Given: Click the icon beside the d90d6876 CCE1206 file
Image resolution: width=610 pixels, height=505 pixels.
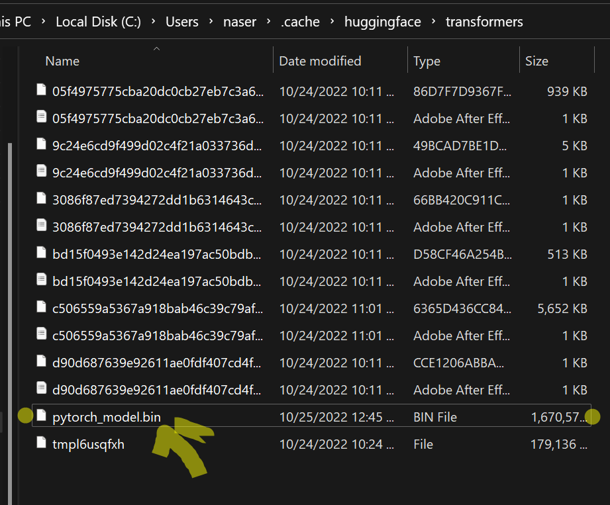Looking at the screenshot, I should point(40,362).
